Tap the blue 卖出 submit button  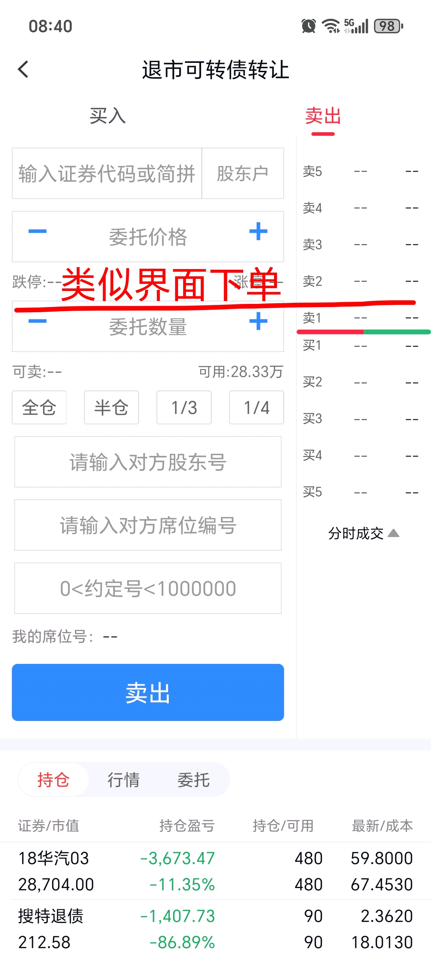point(148,693)
